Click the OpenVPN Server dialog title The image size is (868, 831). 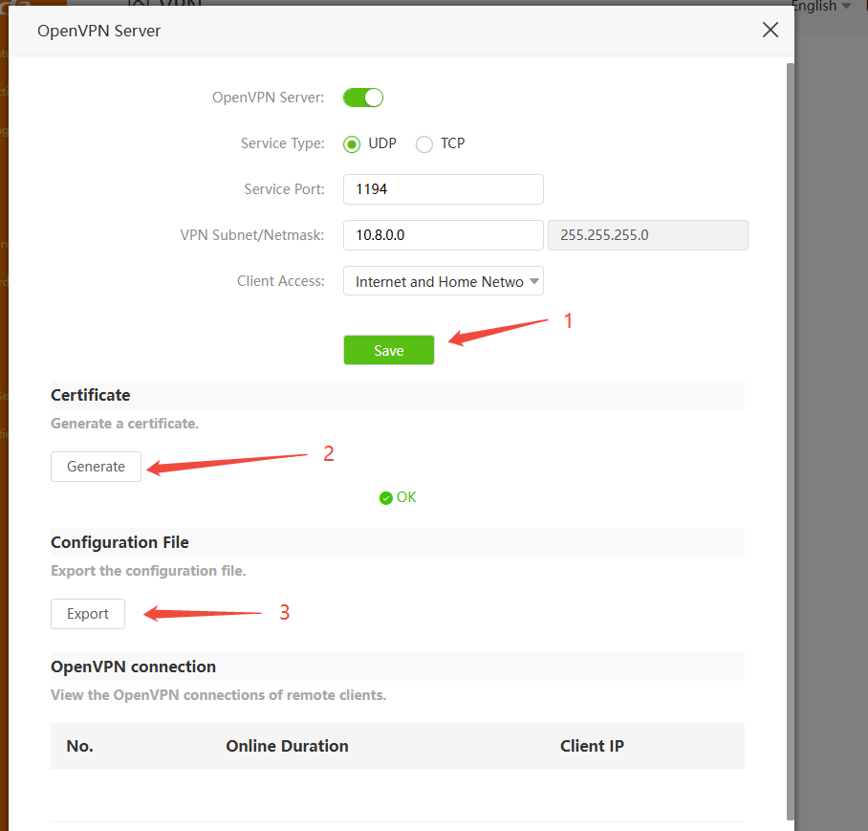pyautogui.click(x=99, y=31)
